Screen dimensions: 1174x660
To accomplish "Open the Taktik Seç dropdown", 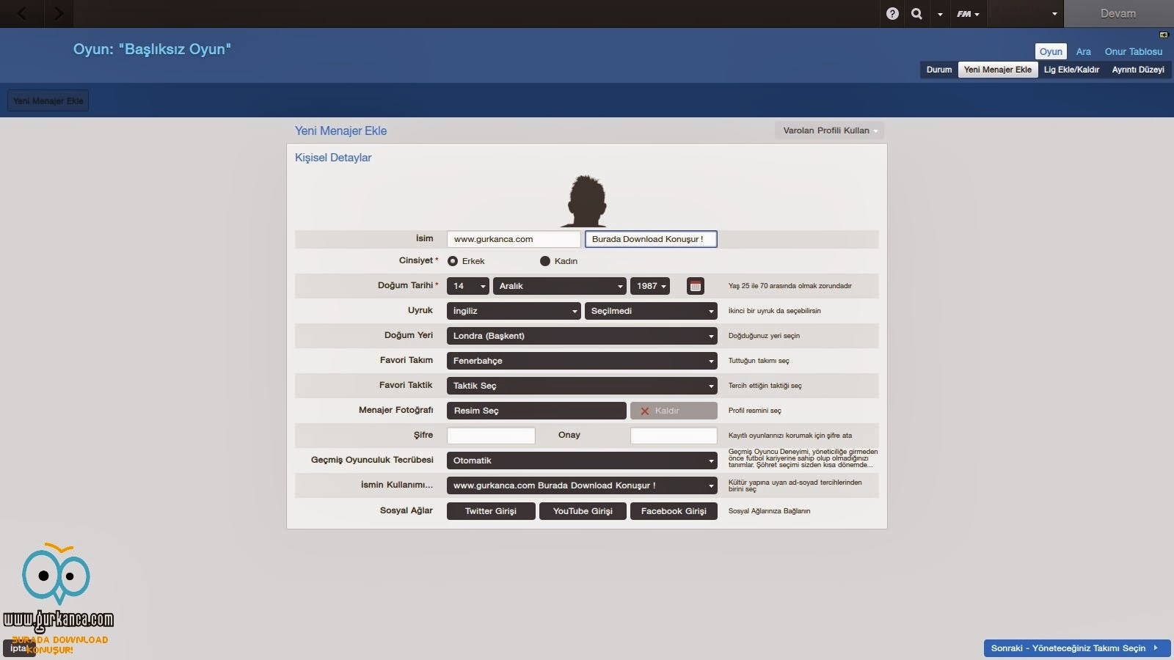I will coord(582,386).
